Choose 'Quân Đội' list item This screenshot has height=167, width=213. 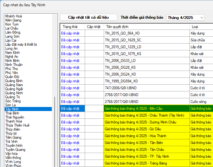(28, 77)
